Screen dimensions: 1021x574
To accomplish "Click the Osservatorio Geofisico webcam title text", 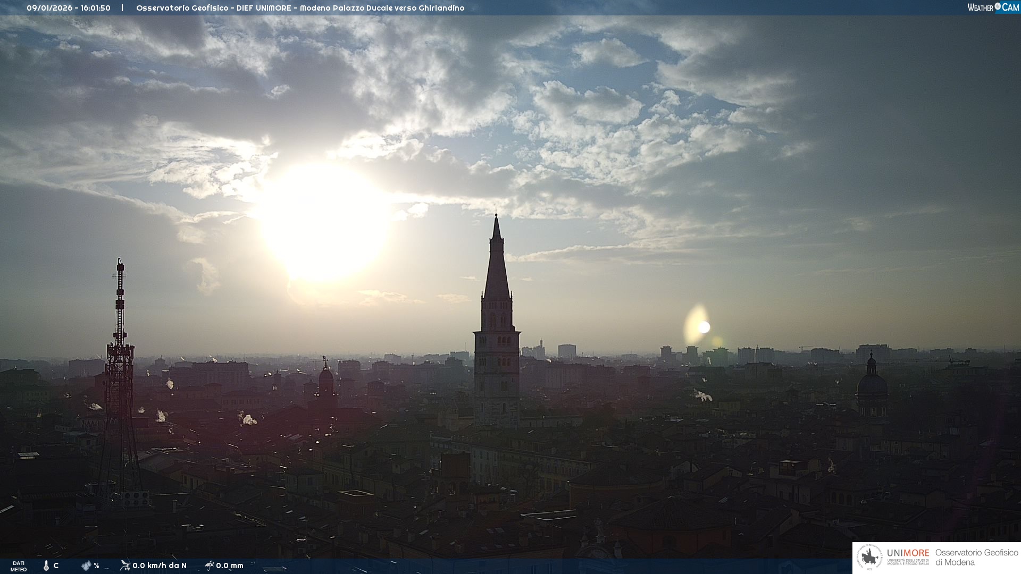I will 300,8.
